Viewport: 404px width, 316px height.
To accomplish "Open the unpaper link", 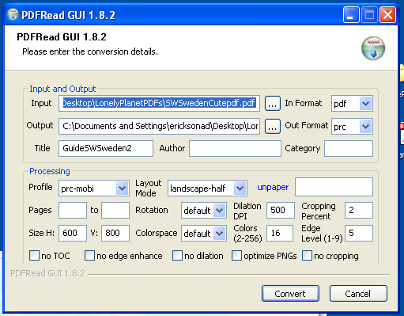I will coord(273,187).
